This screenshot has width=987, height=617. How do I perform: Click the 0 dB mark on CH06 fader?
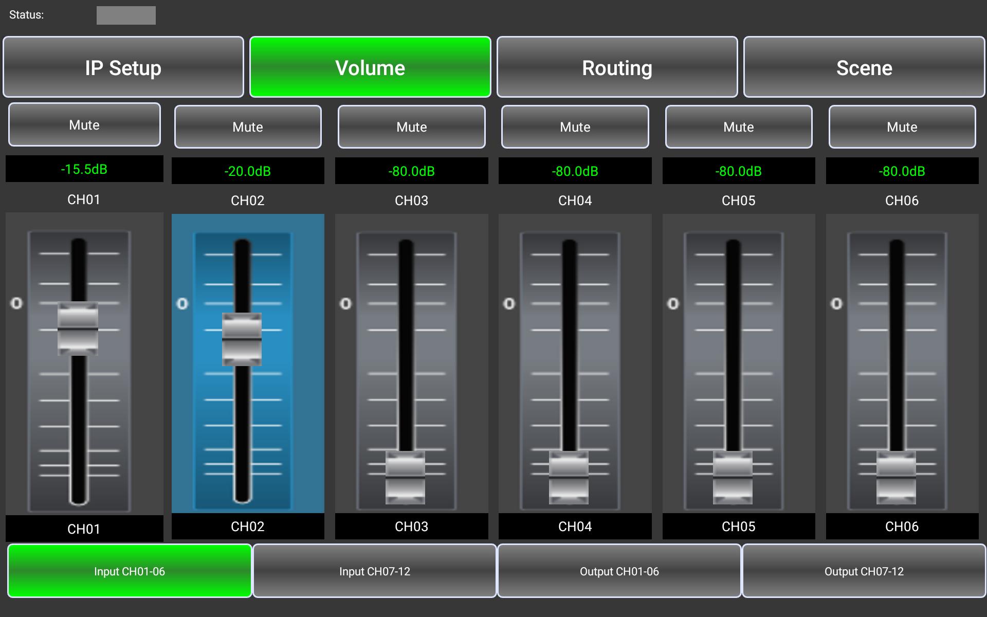(836, 304)
